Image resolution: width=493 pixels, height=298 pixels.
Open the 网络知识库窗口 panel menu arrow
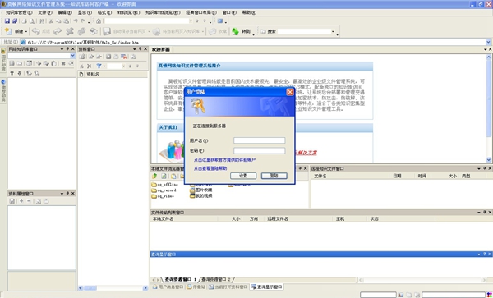[62, 49]
